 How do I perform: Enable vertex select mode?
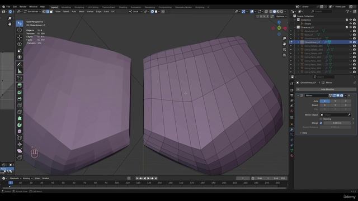44,11
